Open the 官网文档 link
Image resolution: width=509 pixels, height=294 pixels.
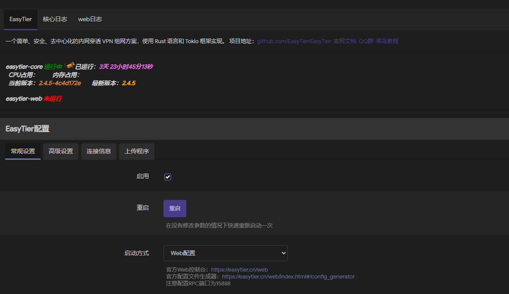click(x=345, y=41)
